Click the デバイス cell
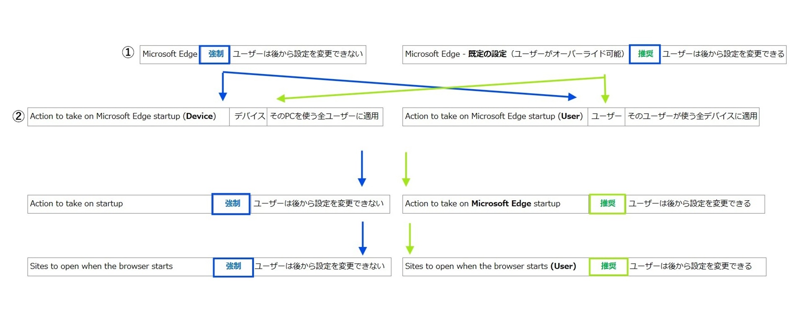Image resolution: width=804 pixels, height=311 pixels. coord(249,117)
